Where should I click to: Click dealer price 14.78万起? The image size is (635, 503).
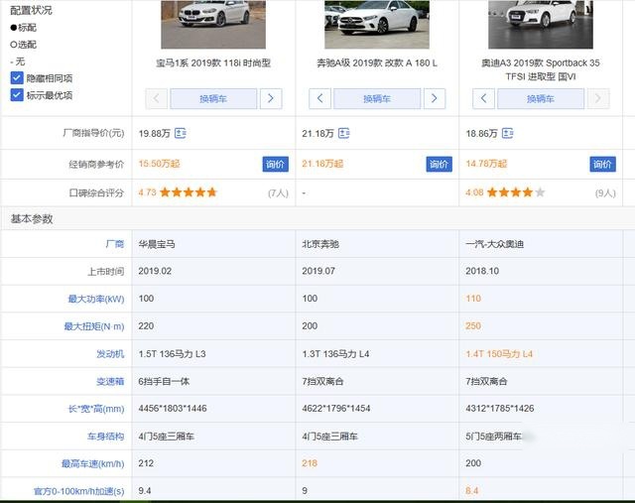pos(486,164)
